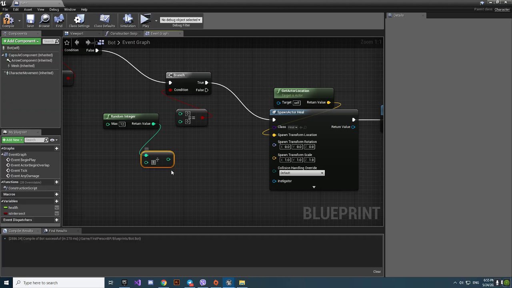
Task: Open view options eye dropdown
Action: point(54,140)
